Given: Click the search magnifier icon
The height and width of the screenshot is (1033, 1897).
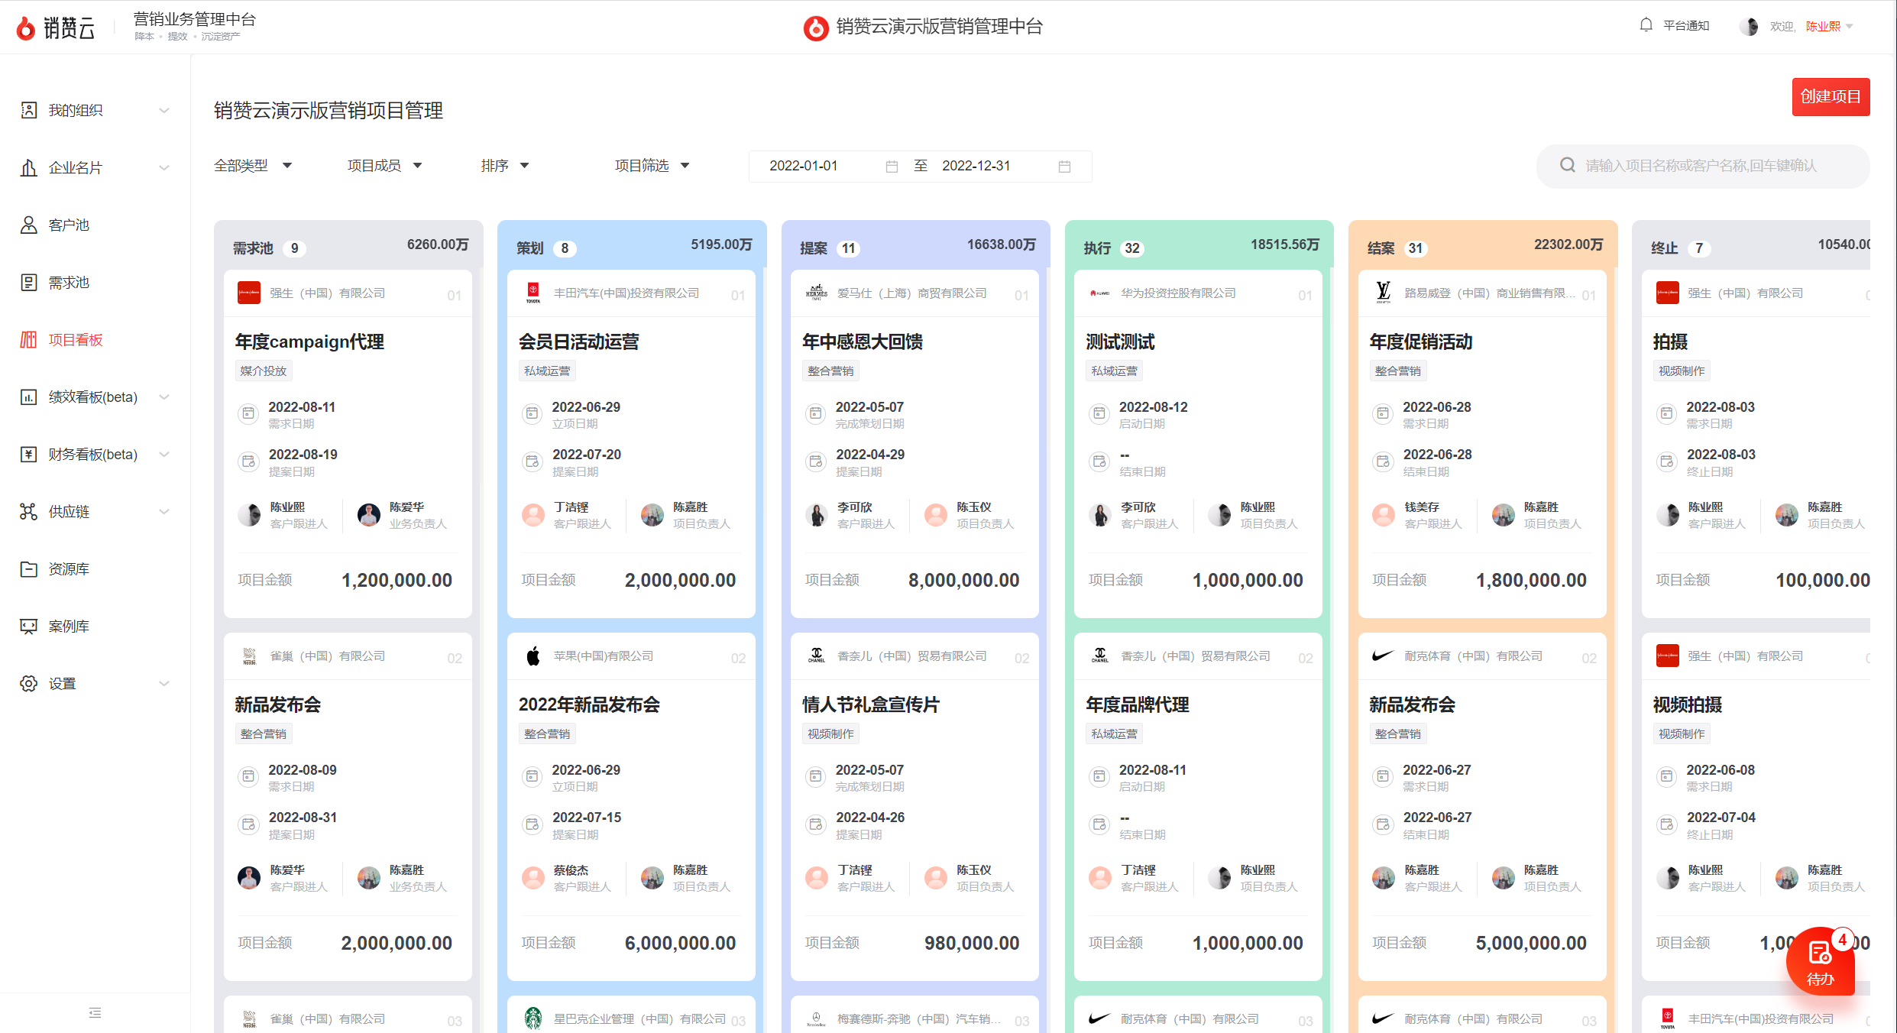Looking at the screenshot, I should [x=1567, y=165].
